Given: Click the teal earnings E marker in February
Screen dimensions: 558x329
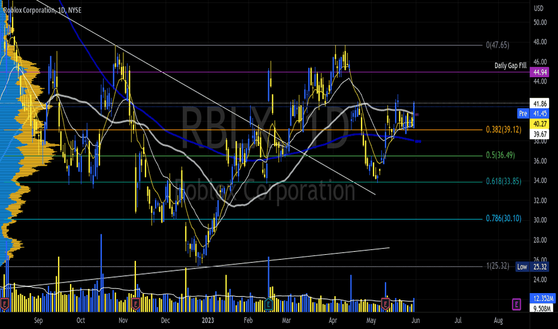Looking at the screenshot, I should 269,304.
